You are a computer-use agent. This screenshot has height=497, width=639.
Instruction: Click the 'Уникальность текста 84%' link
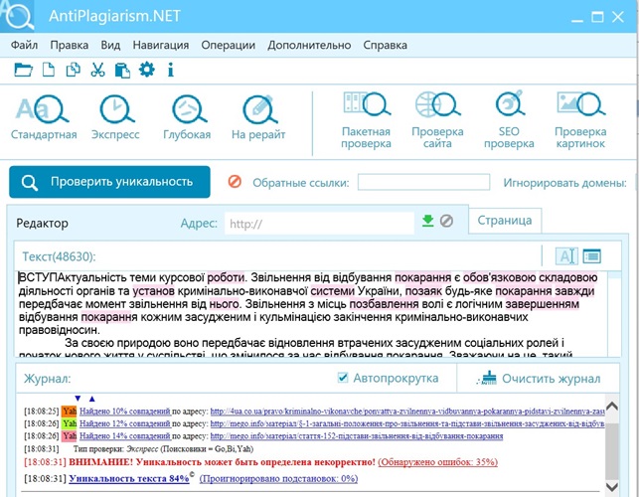pyautogui.click(x=129, y=478)
